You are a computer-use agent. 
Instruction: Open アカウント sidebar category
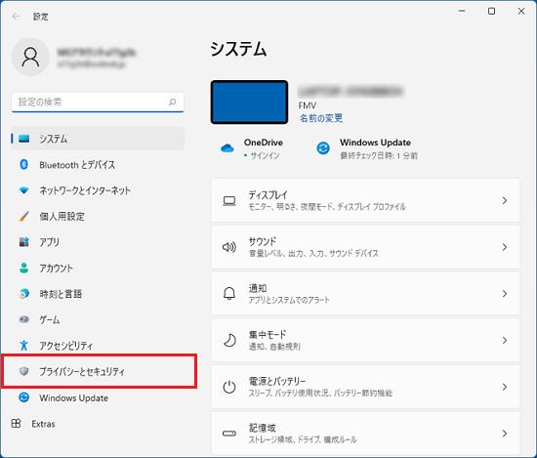tap(98, 268)
